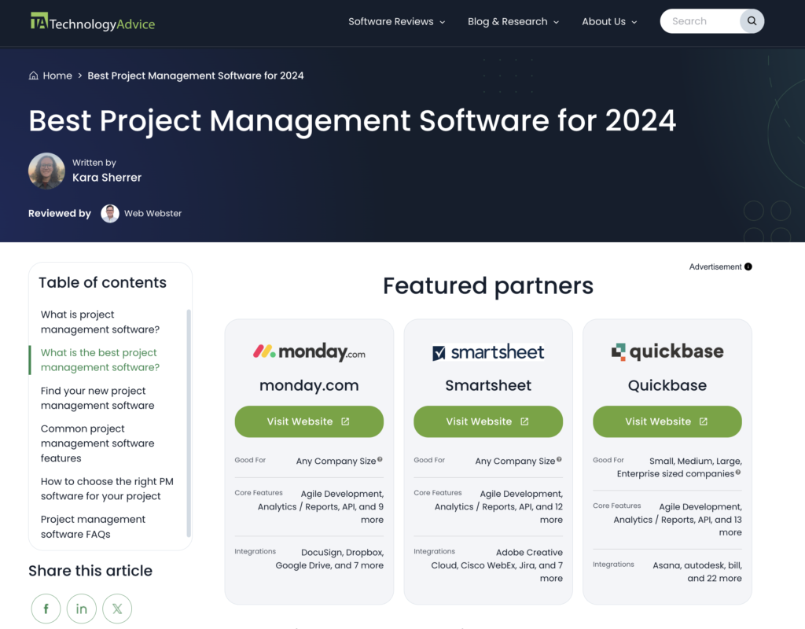Viewport: 805px width, 629px height.
Task: Click info icon after Quickbase enterprise sized companies
Action: click(x=737, y=473)
